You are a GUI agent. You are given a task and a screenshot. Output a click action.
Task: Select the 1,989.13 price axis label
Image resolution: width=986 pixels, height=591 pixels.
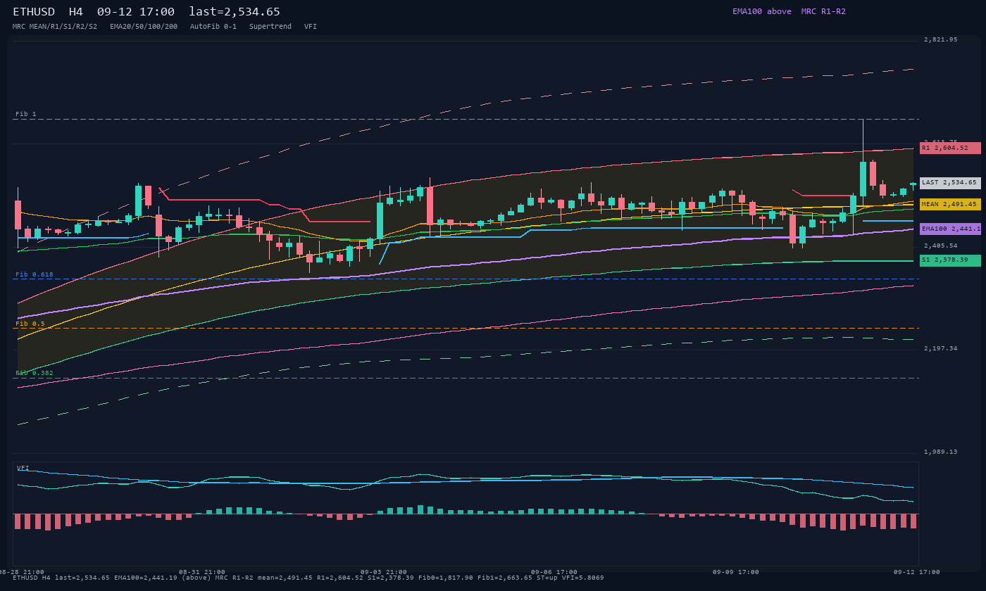click(x=941, y=452)
